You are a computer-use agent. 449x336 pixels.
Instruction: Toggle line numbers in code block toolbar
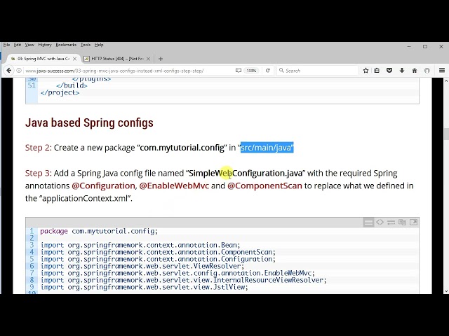368,222
